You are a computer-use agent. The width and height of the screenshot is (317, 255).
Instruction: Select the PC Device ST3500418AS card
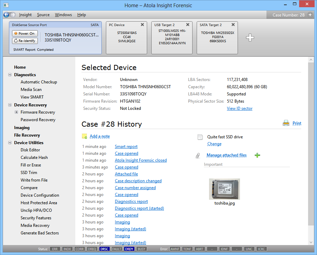tap(127, 38)
